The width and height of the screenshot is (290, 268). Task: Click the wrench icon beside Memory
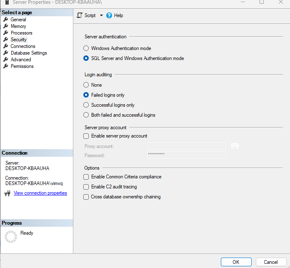[x=6, y=26]
